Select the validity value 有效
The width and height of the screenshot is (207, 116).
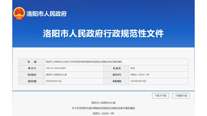[x=133, y=68]
